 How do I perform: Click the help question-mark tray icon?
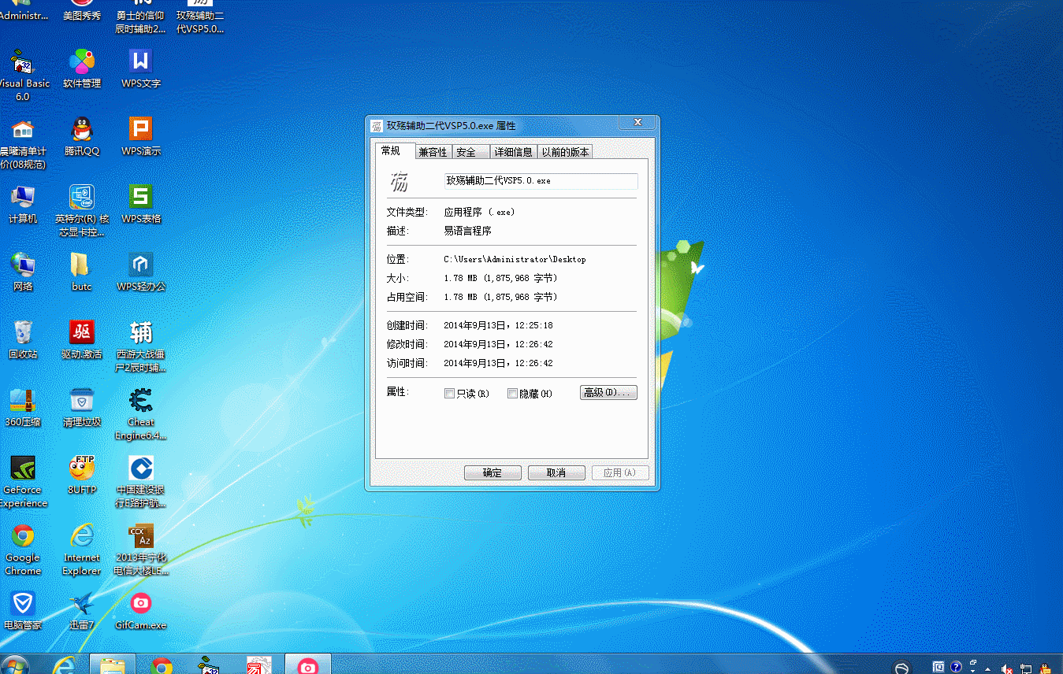(956, 667)
